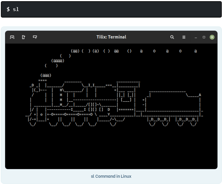
Task: Click the "sl" command text in code block
Action: [16, 9]
